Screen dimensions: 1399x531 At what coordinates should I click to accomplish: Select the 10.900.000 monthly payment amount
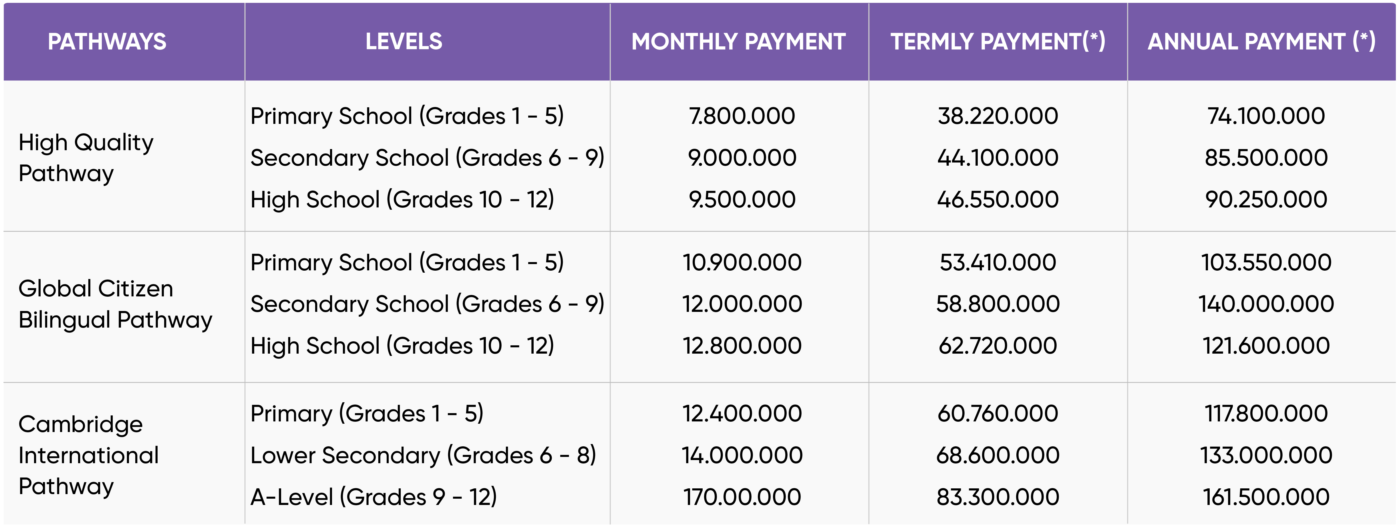[x=742, y=263]
